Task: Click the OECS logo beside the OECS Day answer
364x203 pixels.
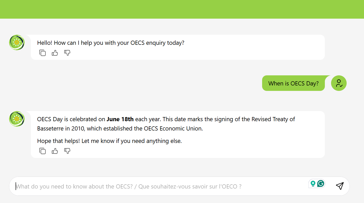Action: click(17, 119)
